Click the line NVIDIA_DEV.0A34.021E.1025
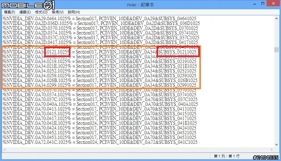The width and height of the screenshot is (281, 161). [x=100, y=66]
